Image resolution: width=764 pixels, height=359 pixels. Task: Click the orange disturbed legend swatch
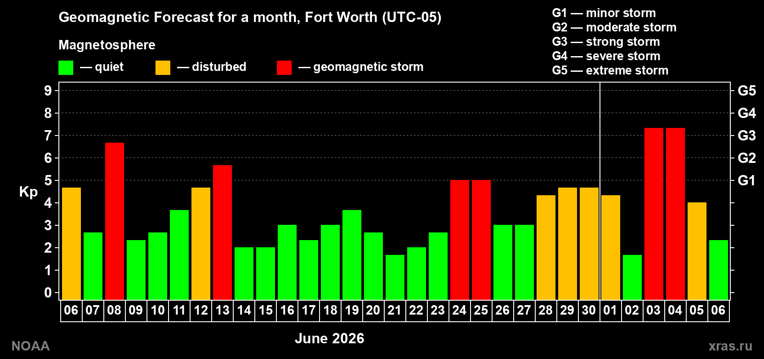coord(163,68)
